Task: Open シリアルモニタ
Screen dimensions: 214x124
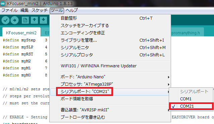Action: pyautogui.click(x=110, y=47)
